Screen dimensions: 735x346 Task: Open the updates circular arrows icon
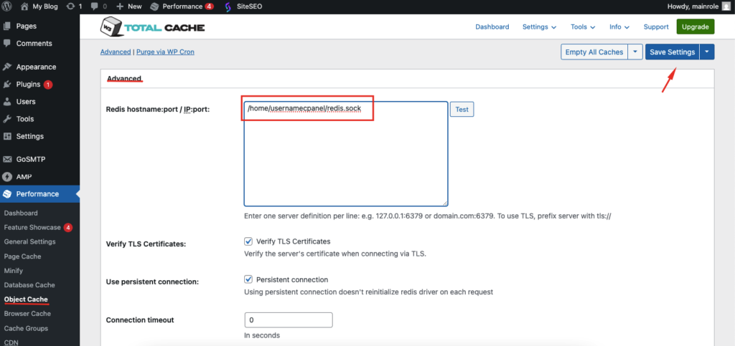click(x=71, y=6)
